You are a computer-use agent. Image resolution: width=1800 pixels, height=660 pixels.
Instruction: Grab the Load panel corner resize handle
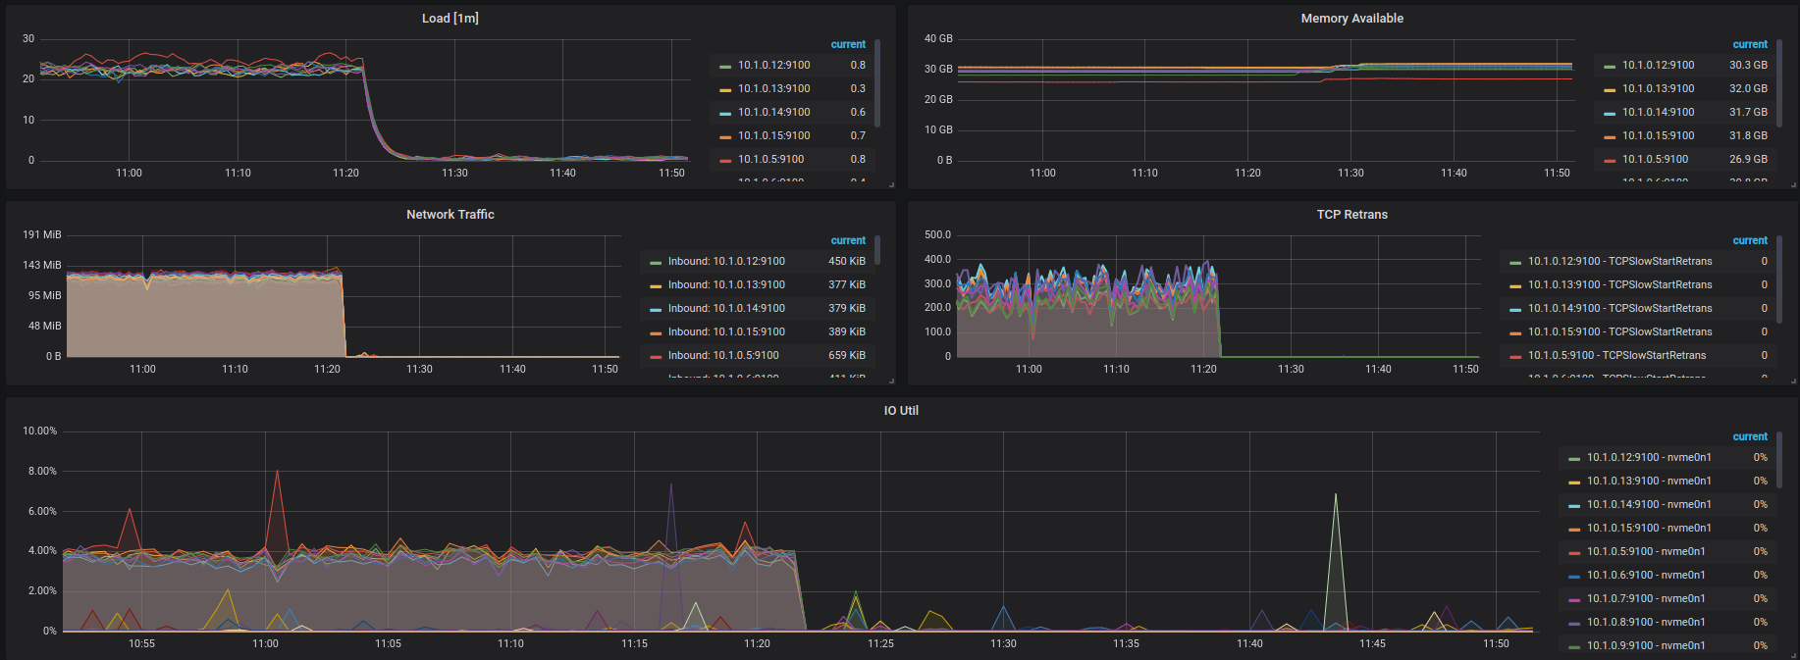[891, 184]
